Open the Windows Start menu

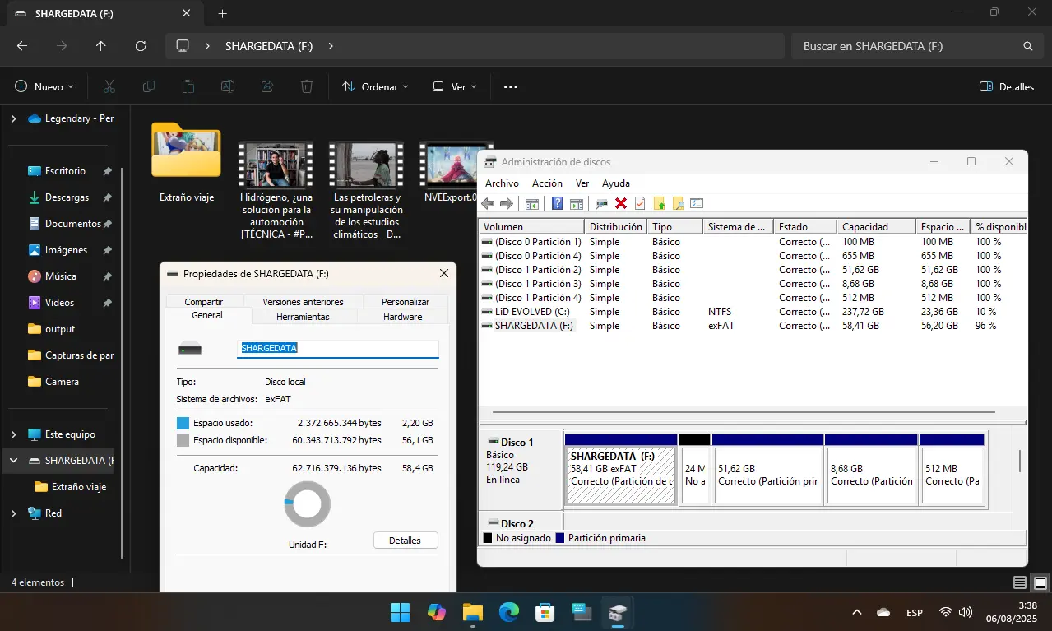(x=400, y=612)
